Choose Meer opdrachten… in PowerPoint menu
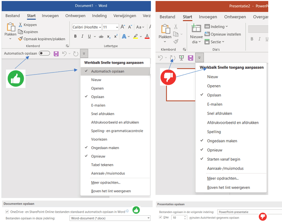 (231, 178)
